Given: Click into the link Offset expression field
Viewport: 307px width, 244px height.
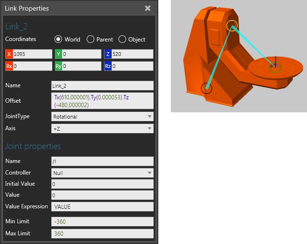Looking at the screenshot, I should point(102,101).
